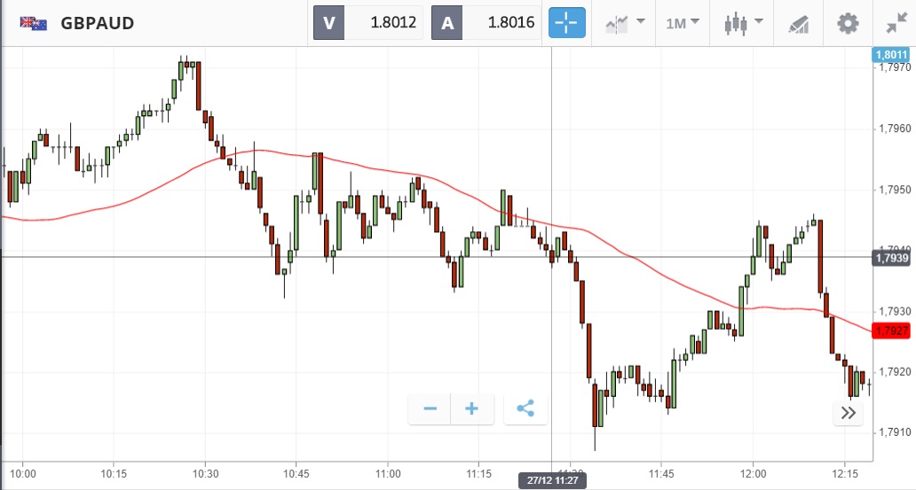
Task: Click the red 1,7927 moving average tag
Action: [x=890, y=331]
